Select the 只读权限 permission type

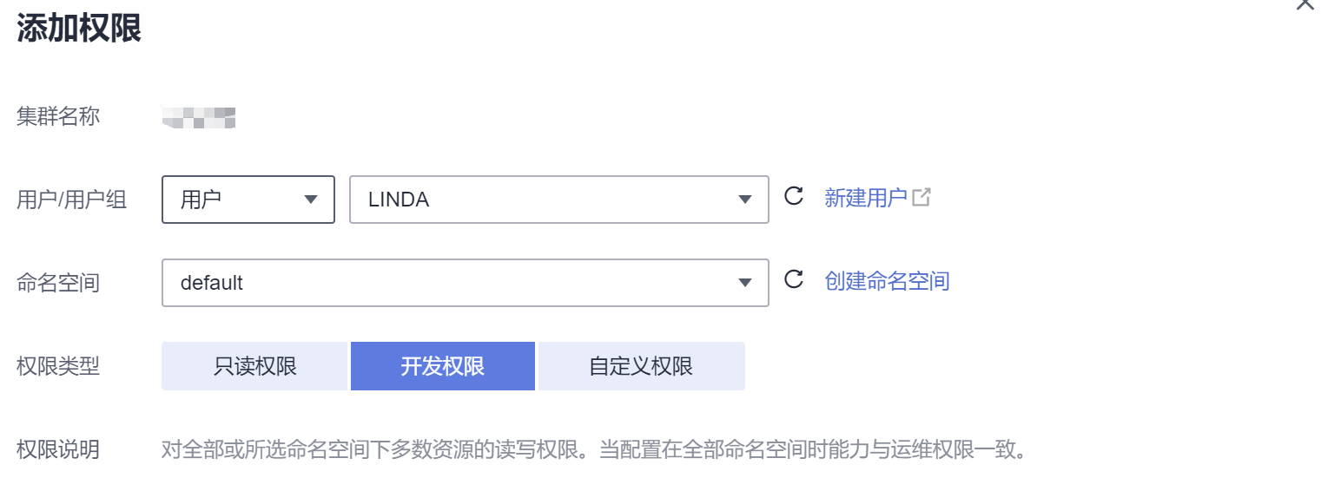(x=255, y=366)
